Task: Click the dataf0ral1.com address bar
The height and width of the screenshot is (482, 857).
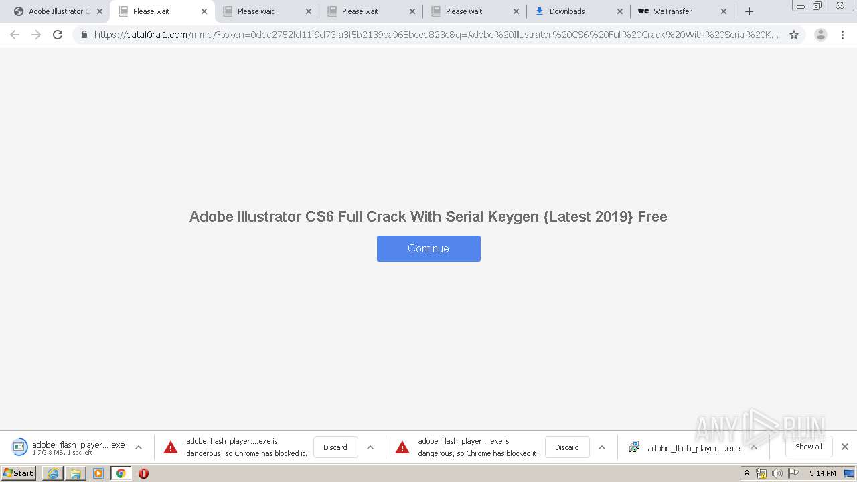Action: (x=435, y=35)
